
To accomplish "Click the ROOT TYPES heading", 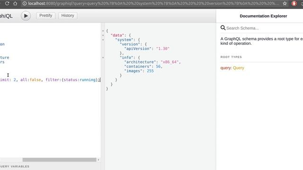I will [231, 57].
